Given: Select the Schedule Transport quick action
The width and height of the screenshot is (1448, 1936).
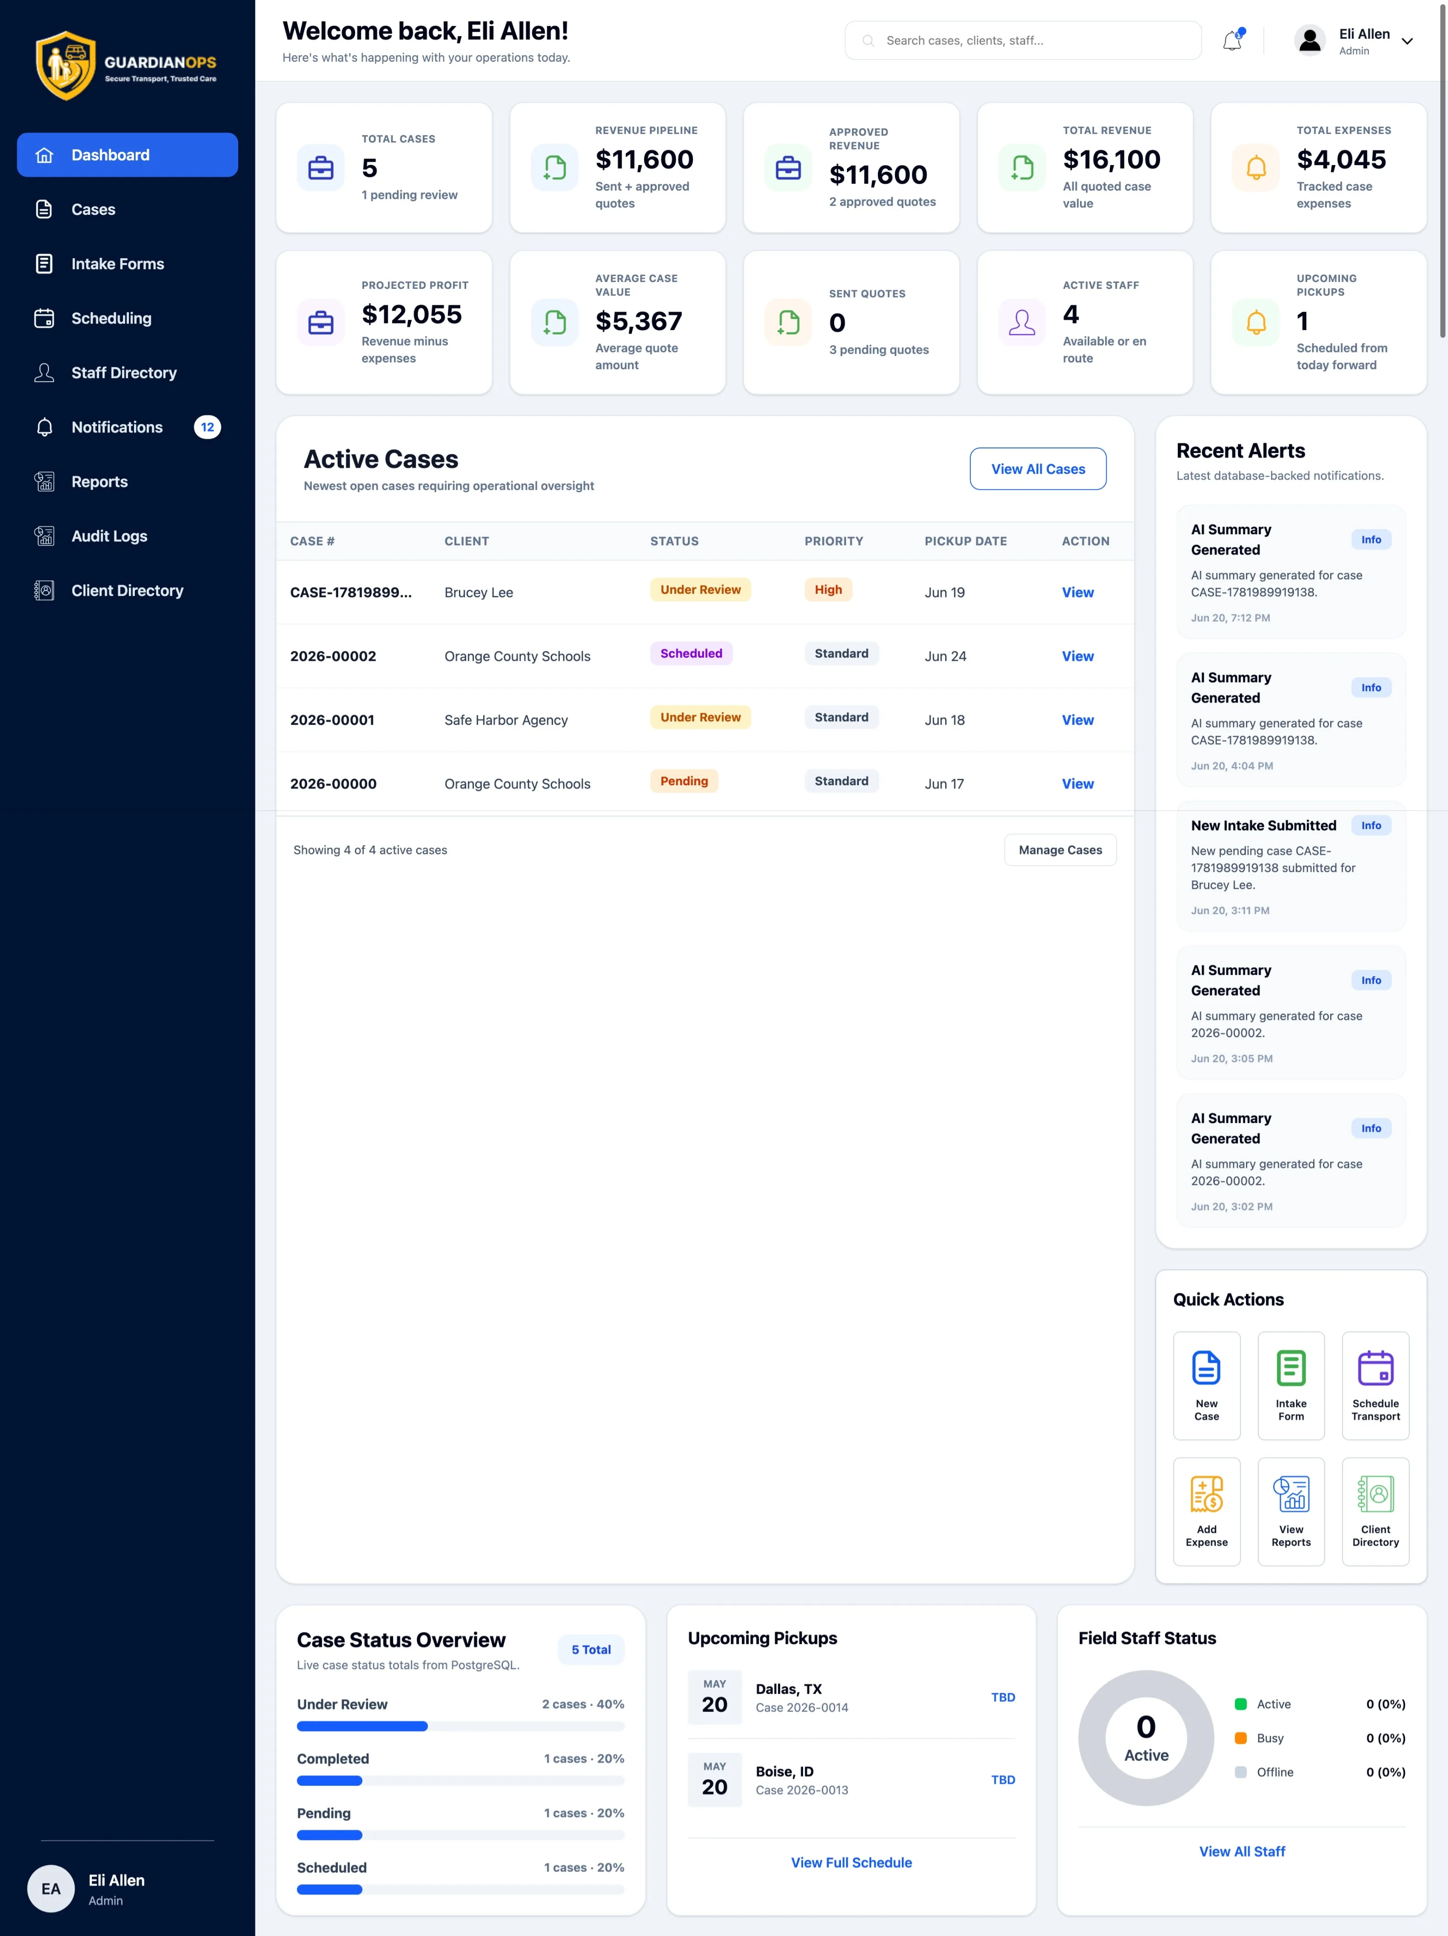Looking at the screenshot, I should tap(1375, 1385).
